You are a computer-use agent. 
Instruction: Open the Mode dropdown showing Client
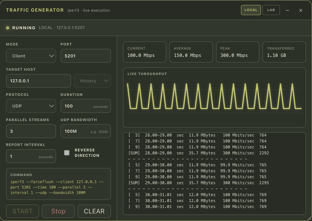click(31, 56)
